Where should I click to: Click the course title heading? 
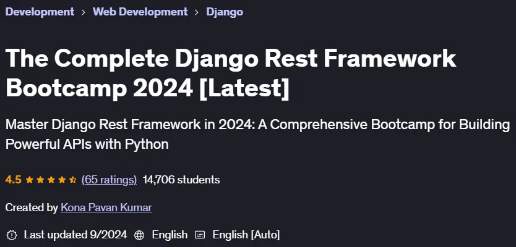click(231, 73)
